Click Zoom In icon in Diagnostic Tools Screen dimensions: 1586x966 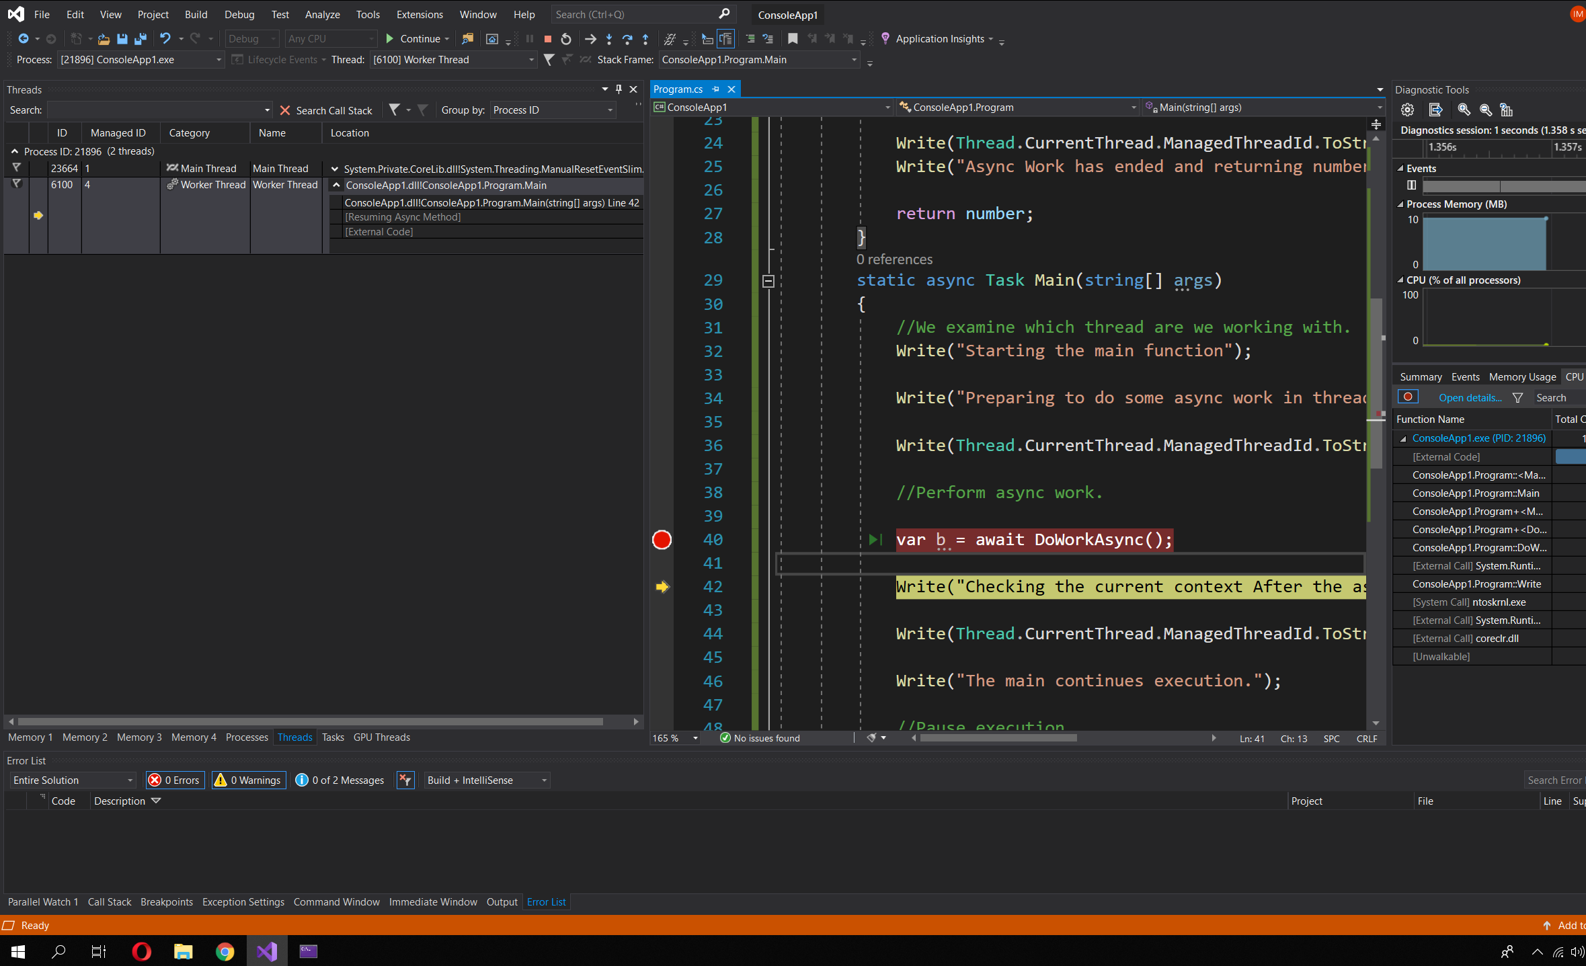(x=1464, y=110)
